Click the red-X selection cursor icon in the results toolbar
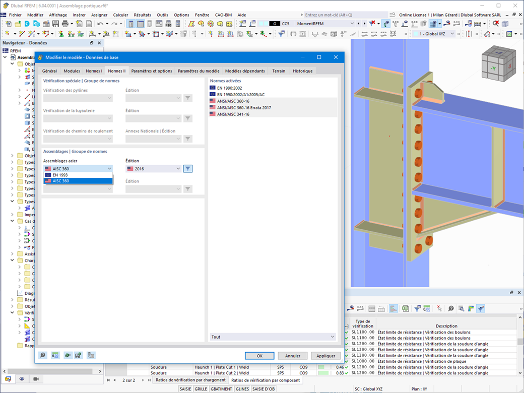524x393 pixels. [439, 308]
